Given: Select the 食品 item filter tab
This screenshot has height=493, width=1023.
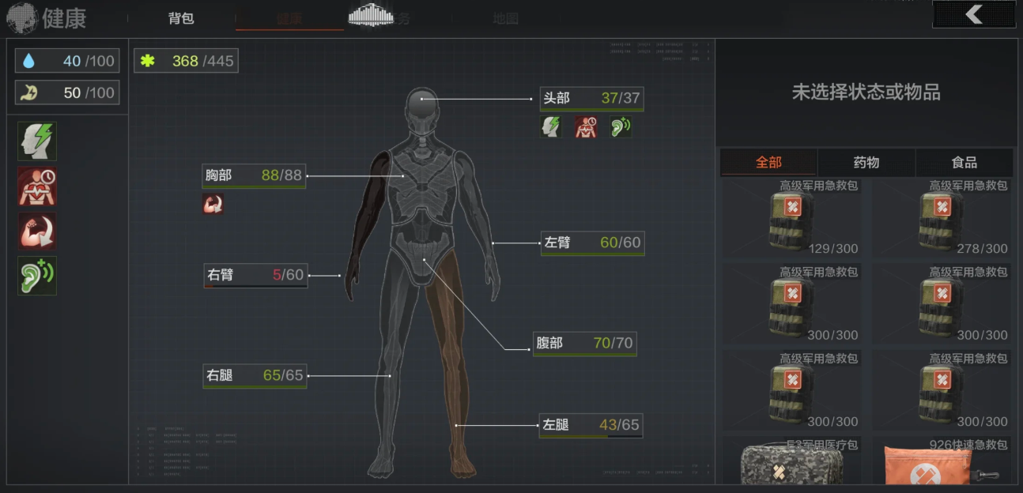Looking at the screenshot, I should tap(964, 163).
